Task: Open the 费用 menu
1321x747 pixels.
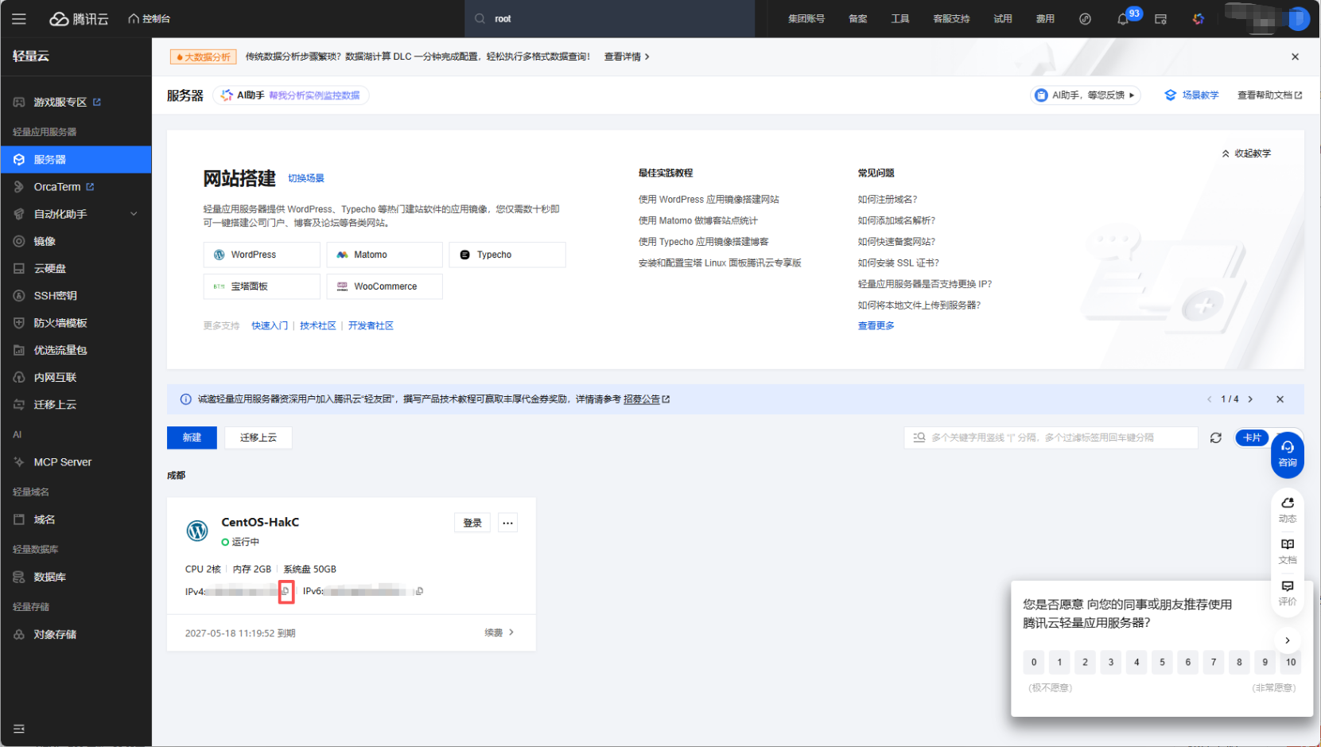Action: coord(1045,18)
